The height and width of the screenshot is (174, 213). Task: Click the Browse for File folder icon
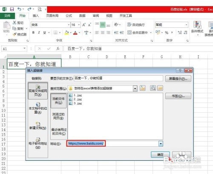(x=160, y=88)
